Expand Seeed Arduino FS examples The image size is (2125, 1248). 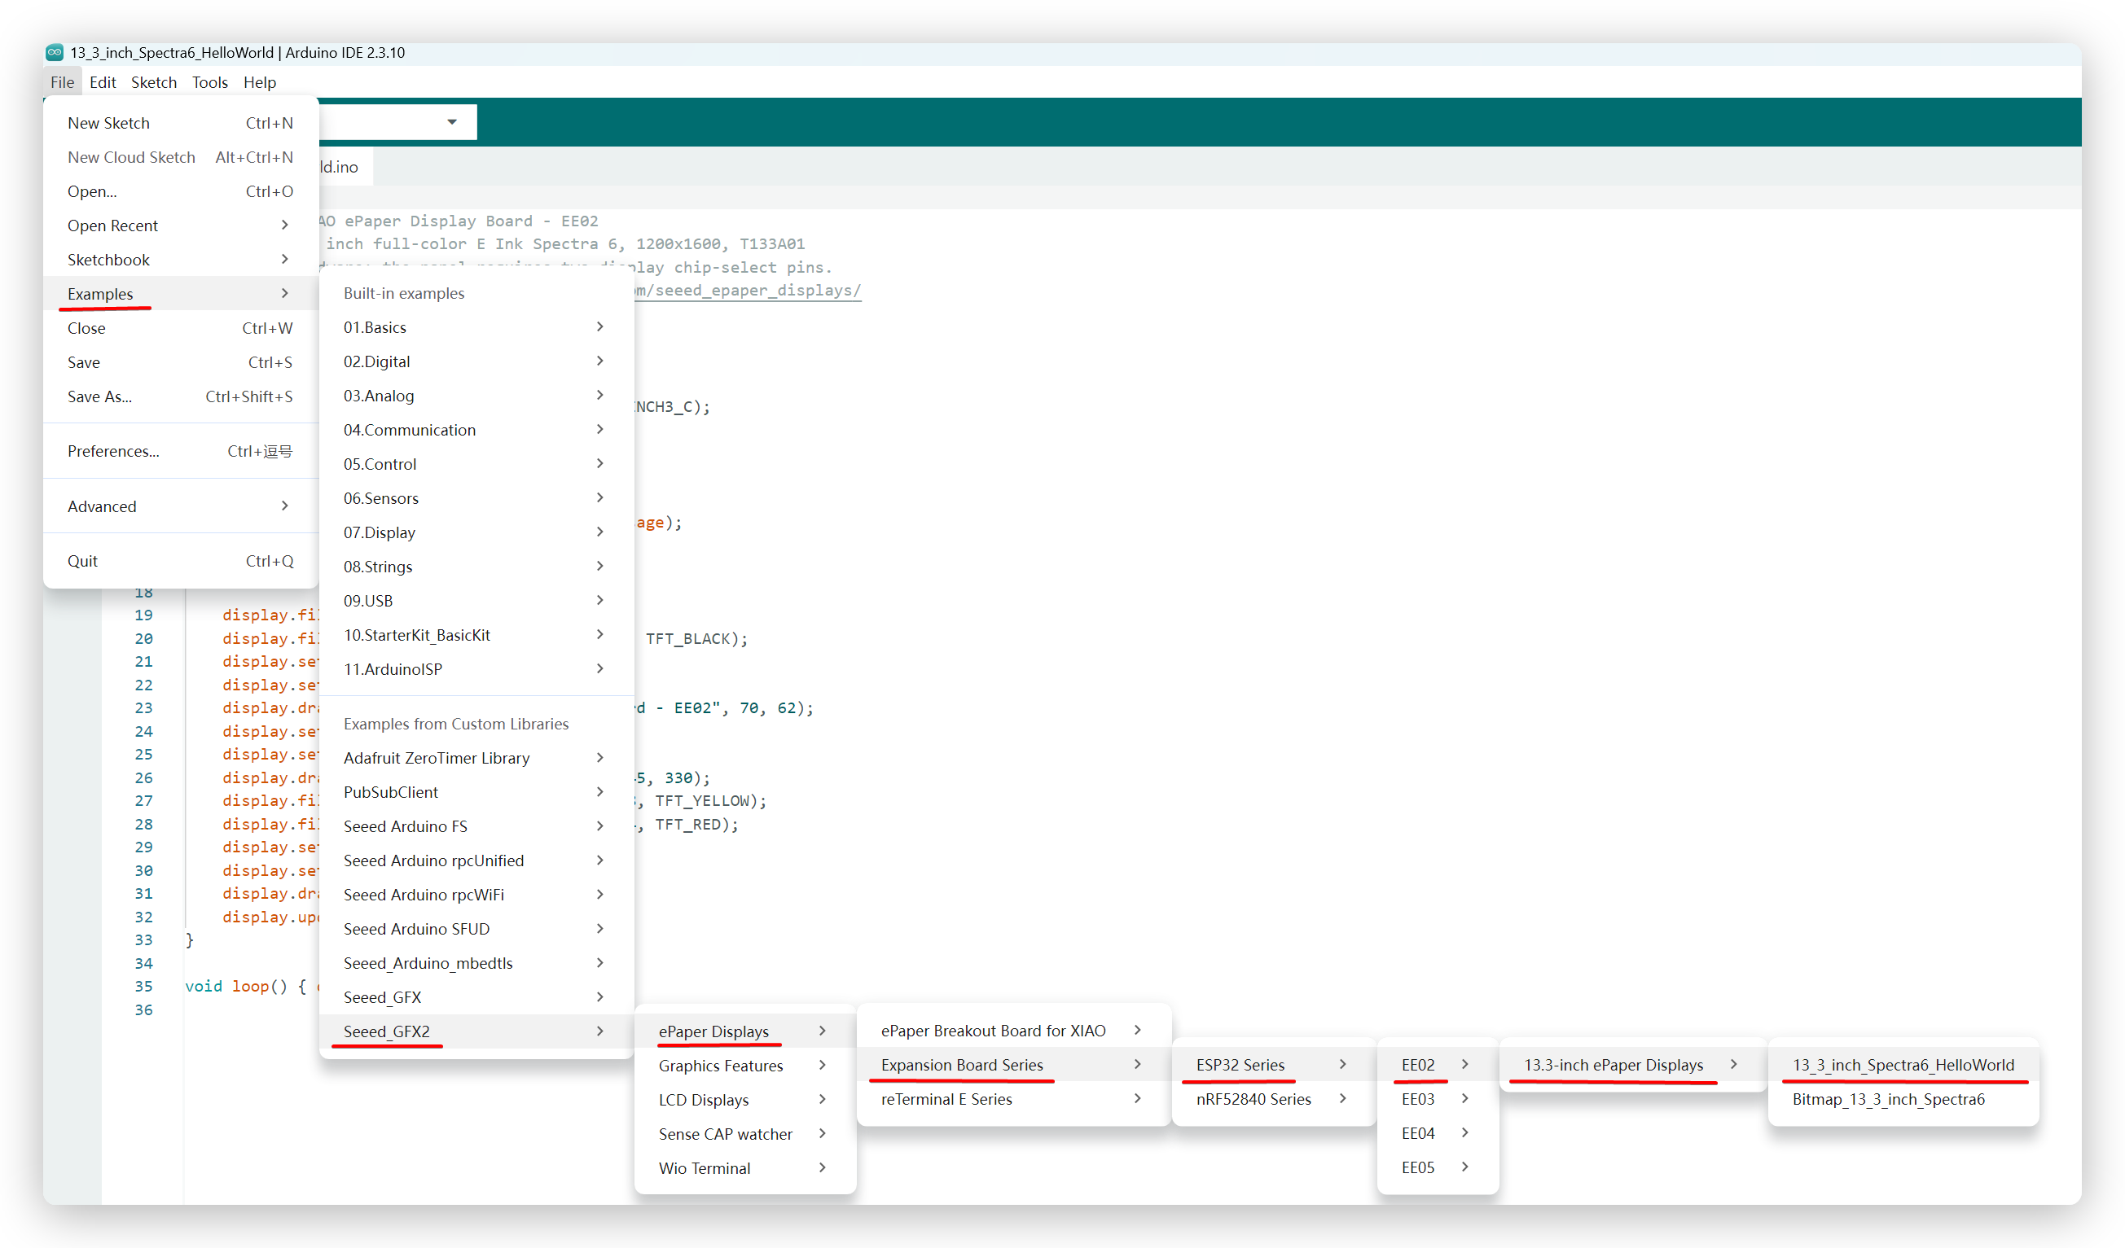pos(476,825)
